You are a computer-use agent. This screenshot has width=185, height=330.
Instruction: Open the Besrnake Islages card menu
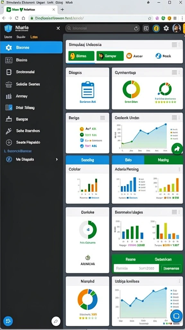(x=174, y=212)
